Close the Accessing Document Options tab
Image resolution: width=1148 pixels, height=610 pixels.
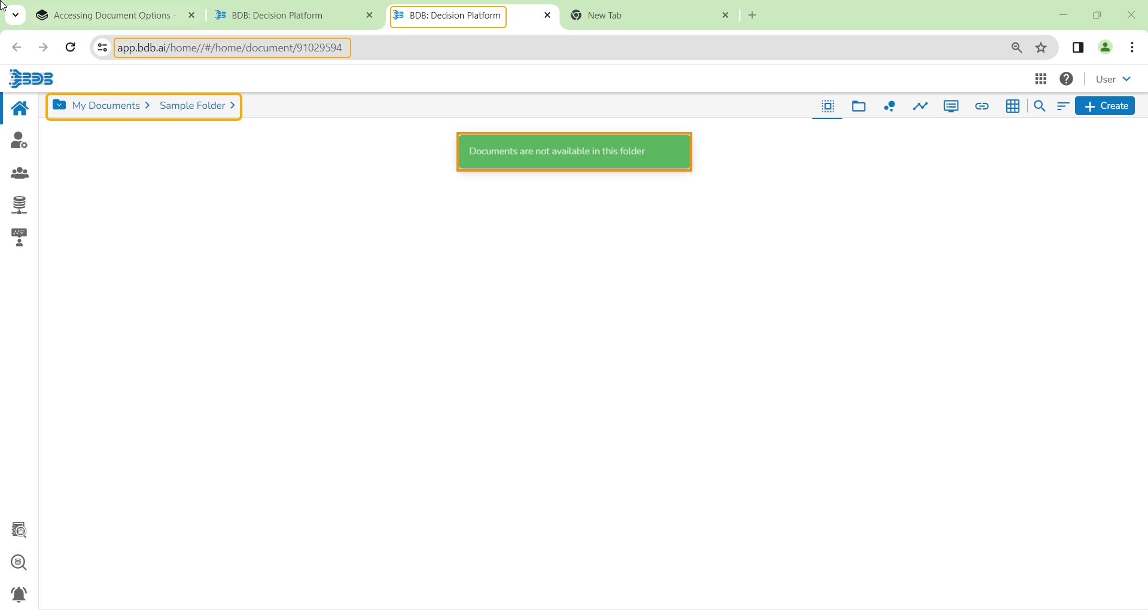(191, 16)
